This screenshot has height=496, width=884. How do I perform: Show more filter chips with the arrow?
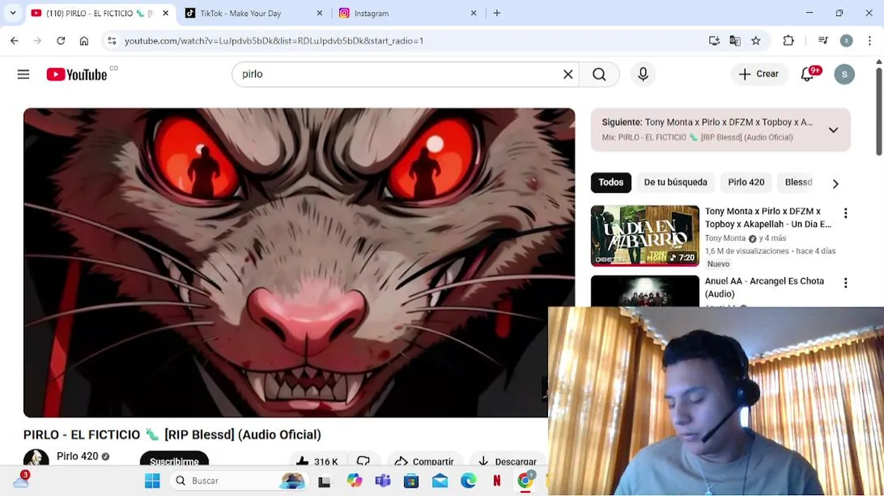835,184
